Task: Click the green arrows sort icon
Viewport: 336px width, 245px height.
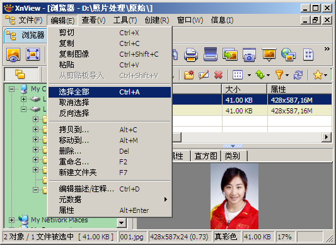Action: [260, 75]
